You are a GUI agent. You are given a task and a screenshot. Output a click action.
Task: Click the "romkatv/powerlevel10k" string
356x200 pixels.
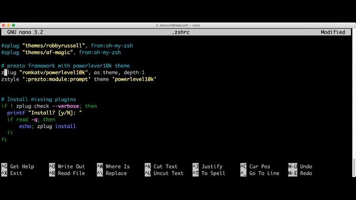pos(53,73)
